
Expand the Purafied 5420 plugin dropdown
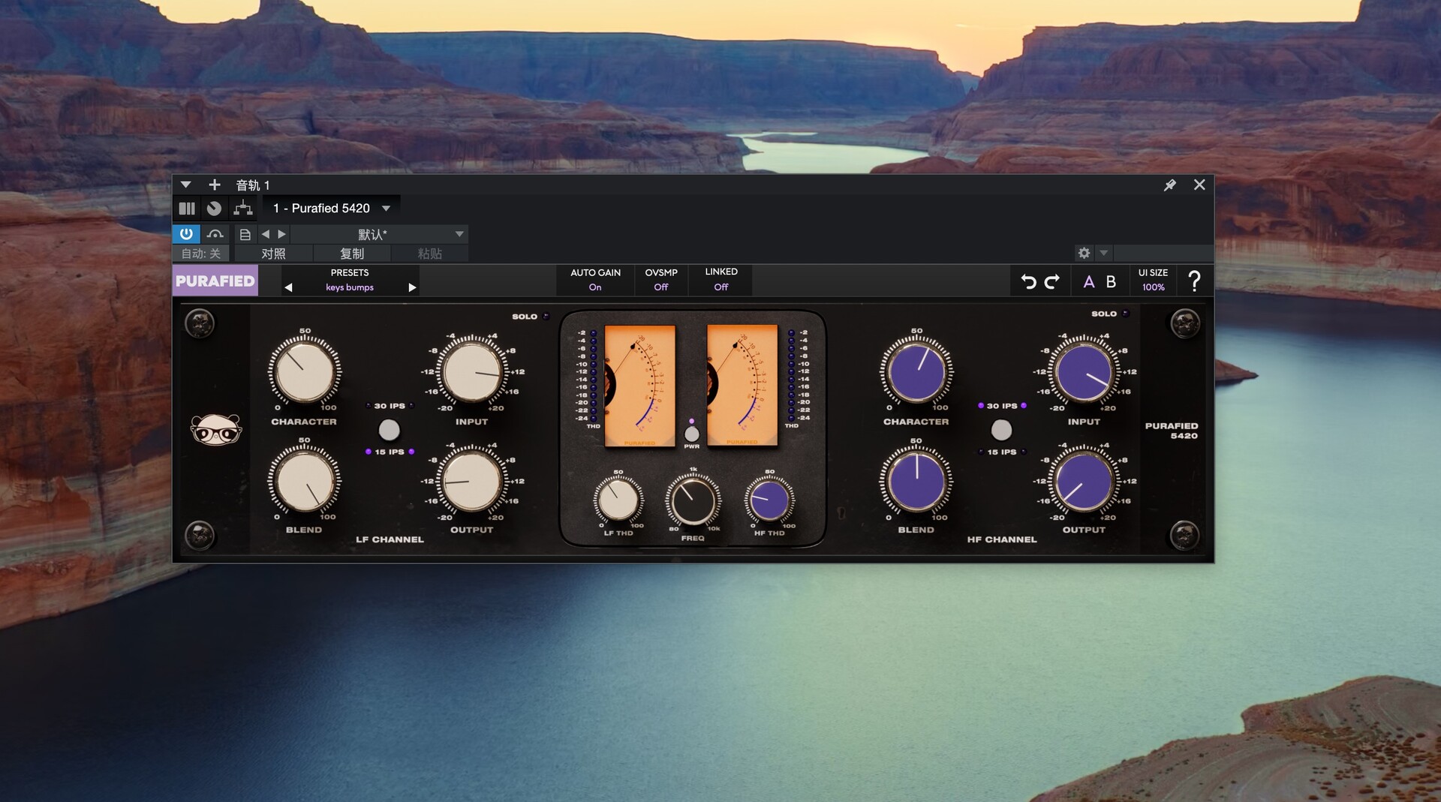click(x=386, y=209)
